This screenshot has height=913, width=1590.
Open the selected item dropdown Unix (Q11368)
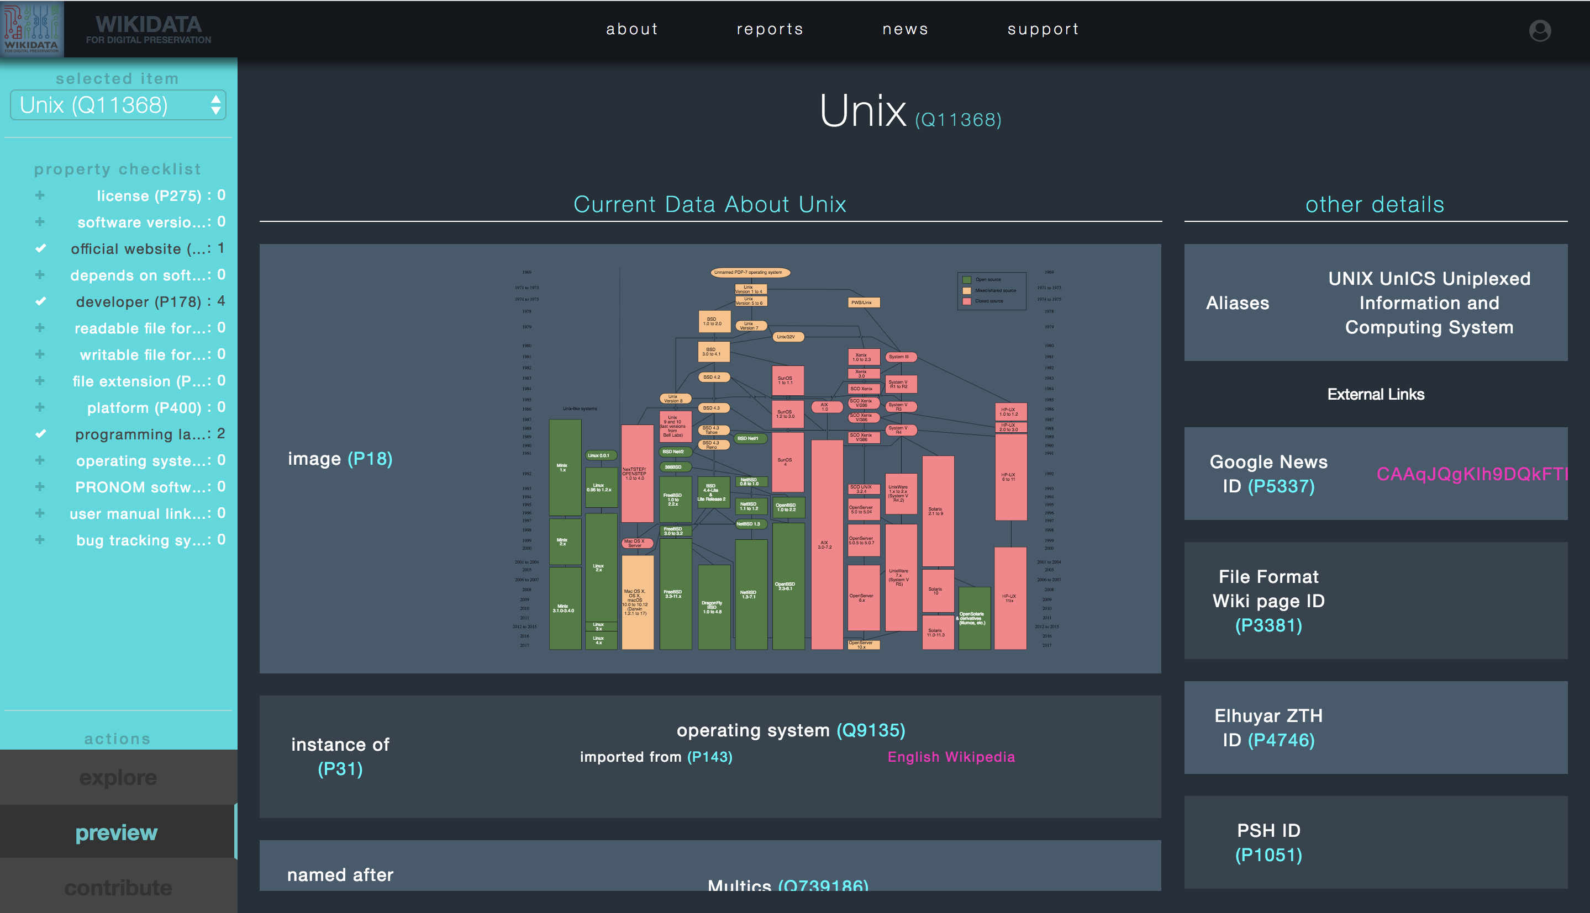pyautogui.click(x=118, y=105)
